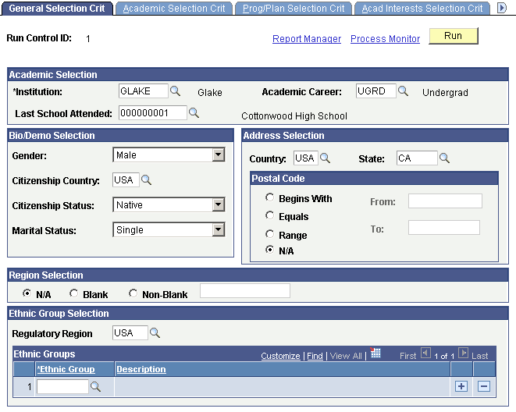Screen dimensions: 516x412
Task: Expand the Citizenship Status dropdown
Action: [218, 204]
